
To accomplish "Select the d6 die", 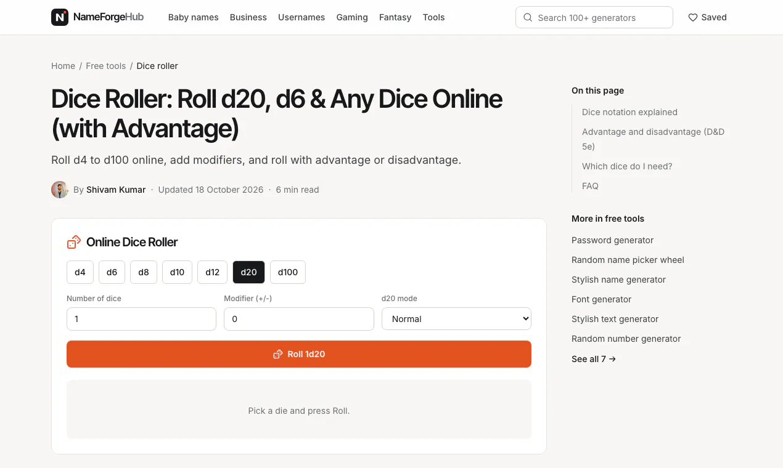I will coord(112,272).
